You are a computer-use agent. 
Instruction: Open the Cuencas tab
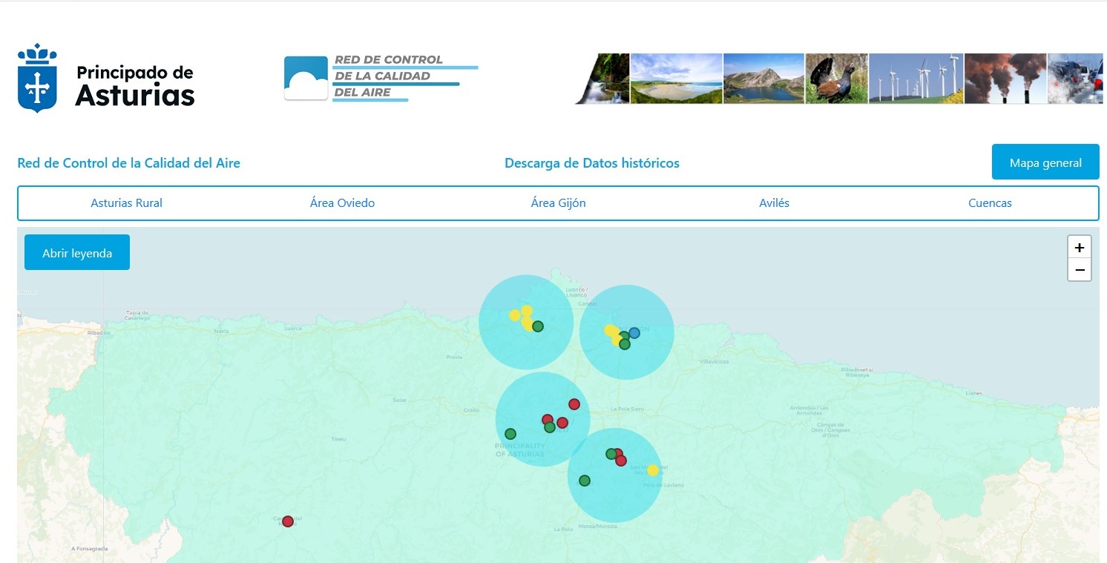click(990, 203)
